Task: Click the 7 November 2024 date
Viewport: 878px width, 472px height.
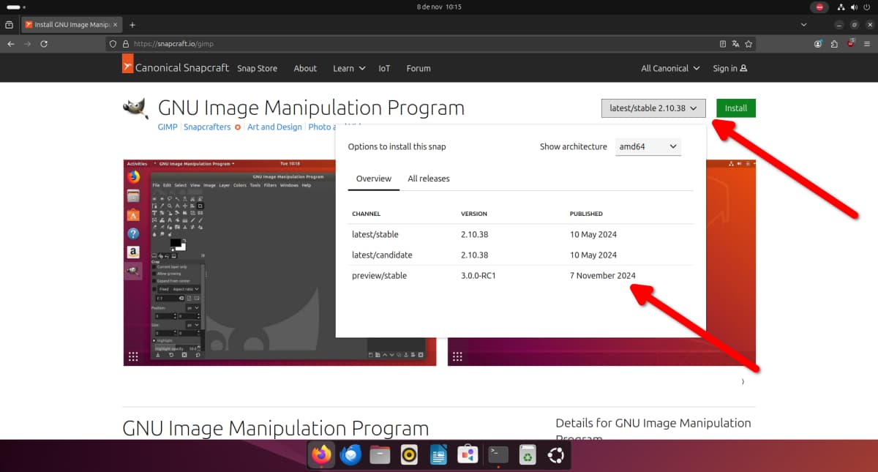Action: pos(603,276)
